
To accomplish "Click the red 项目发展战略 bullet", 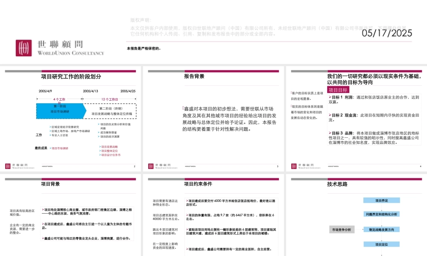I will [x=108, y=147].
